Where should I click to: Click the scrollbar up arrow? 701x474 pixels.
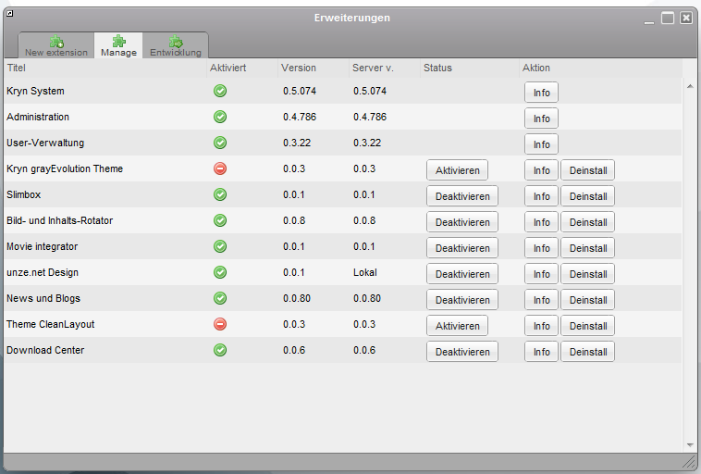(x=690, y=86)
